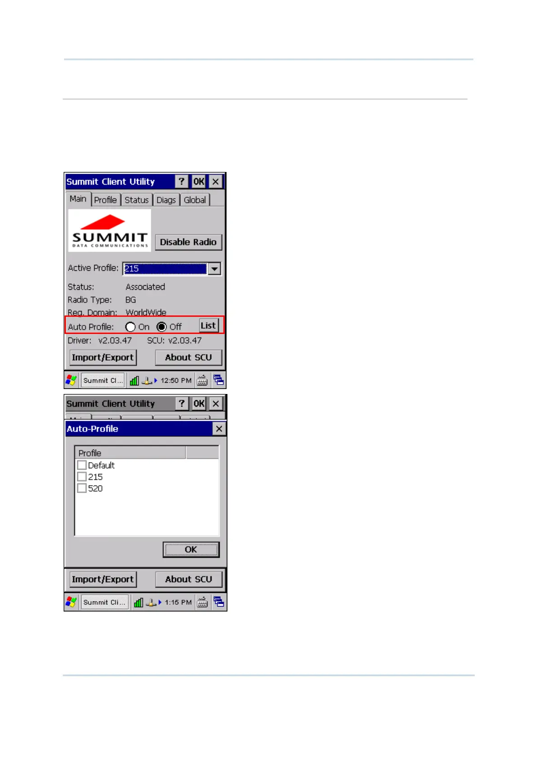The image size is (537, 760).
Task: Check the Default profile checkbox
Action: 82,465
